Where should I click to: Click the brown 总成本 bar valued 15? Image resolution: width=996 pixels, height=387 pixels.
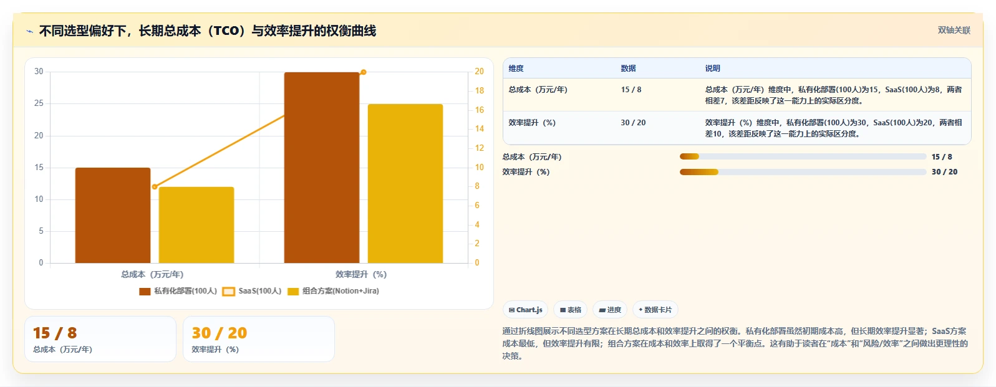tap(113, 215)
